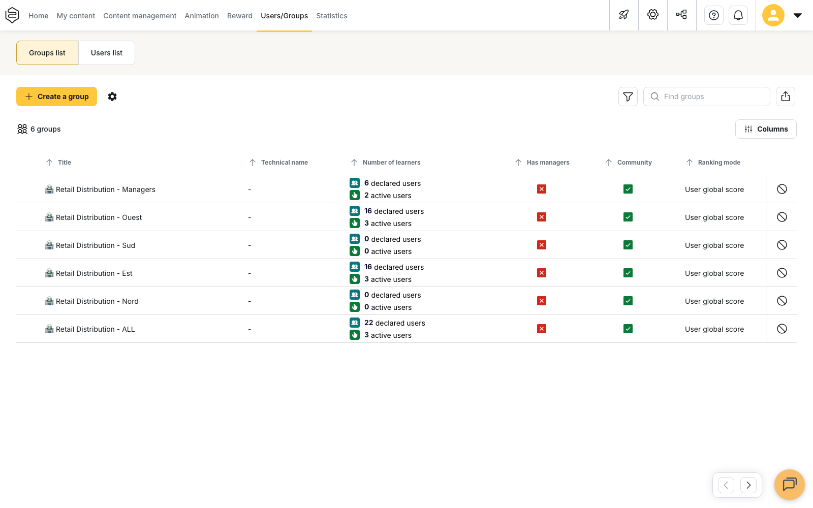Viewport: 813px width, 508px height.
Task: Click the user avatar icon
Action: click(x=773, y=15)
